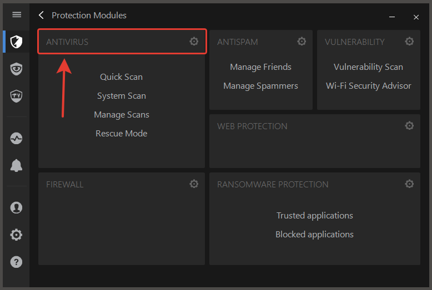Open Manage Scans
This screenshot has height=290, width=432.
pyautogui.click(x=122, y=114)
